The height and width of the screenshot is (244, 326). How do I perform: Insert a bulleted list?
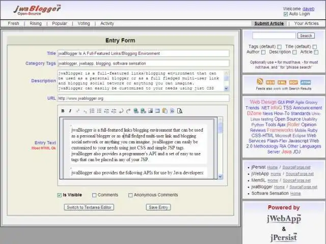99,111
